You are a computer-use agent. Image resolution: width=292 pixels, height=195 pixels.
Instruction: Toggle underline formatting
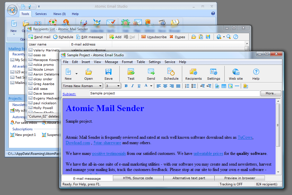[139, 86]
